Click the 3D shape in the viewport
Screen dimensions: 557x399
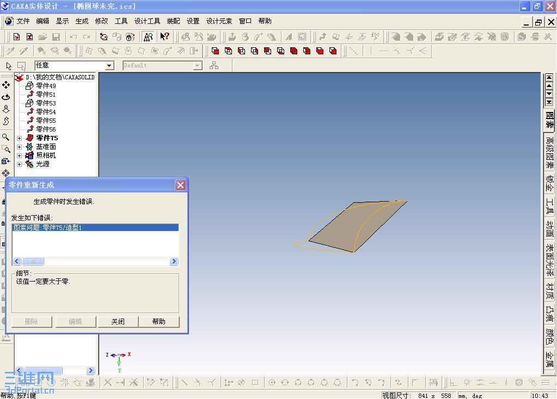(x=355, y=226)
